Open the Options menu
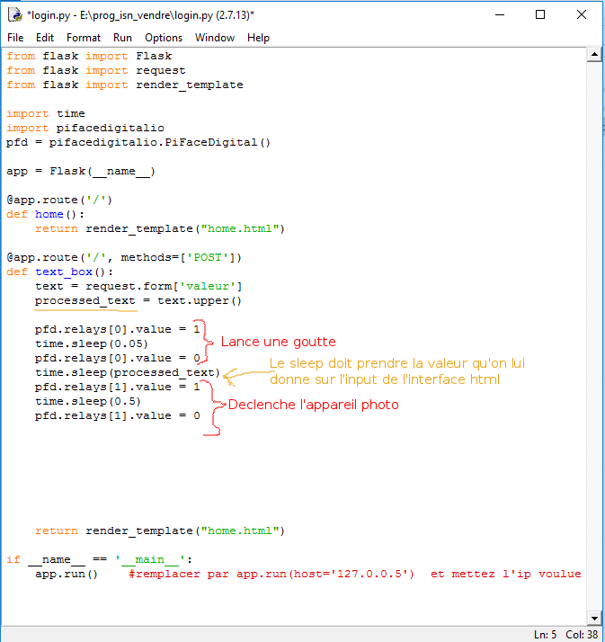 coord(164,38)
